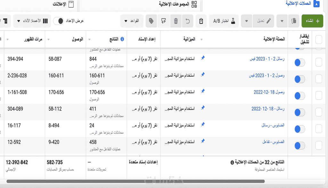
Task: Open sort arrow on الوصول column header
Action: coord(49,39)
